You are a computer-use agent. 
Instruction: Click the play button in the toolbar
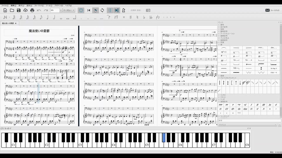95,11
